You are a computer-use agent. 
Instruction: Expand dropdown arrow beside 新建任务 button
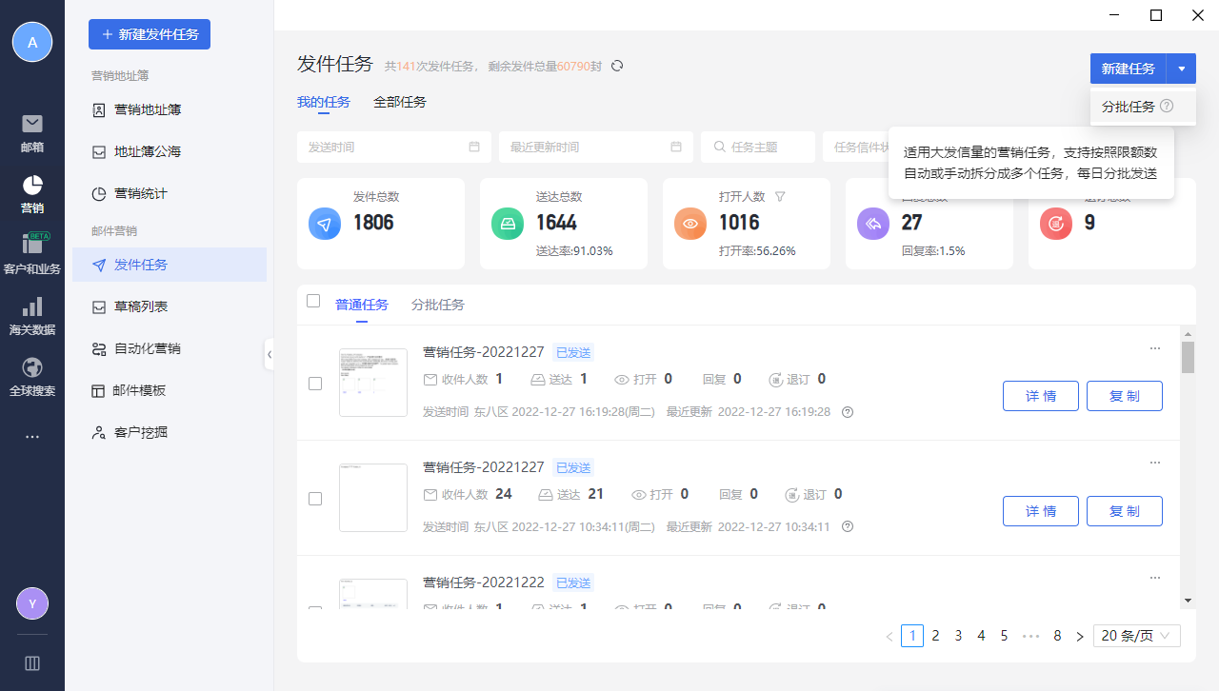(x=1181, y=69)
